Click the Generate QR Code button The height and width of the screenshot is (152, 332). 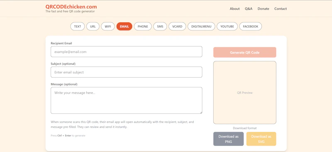(x=244, y=52)
